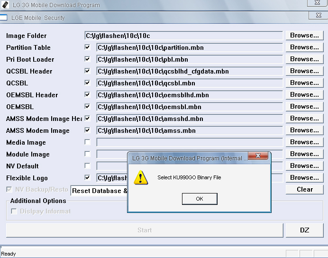
Task: Browse for the QCSBL Header file
Action: click(305, 71)
